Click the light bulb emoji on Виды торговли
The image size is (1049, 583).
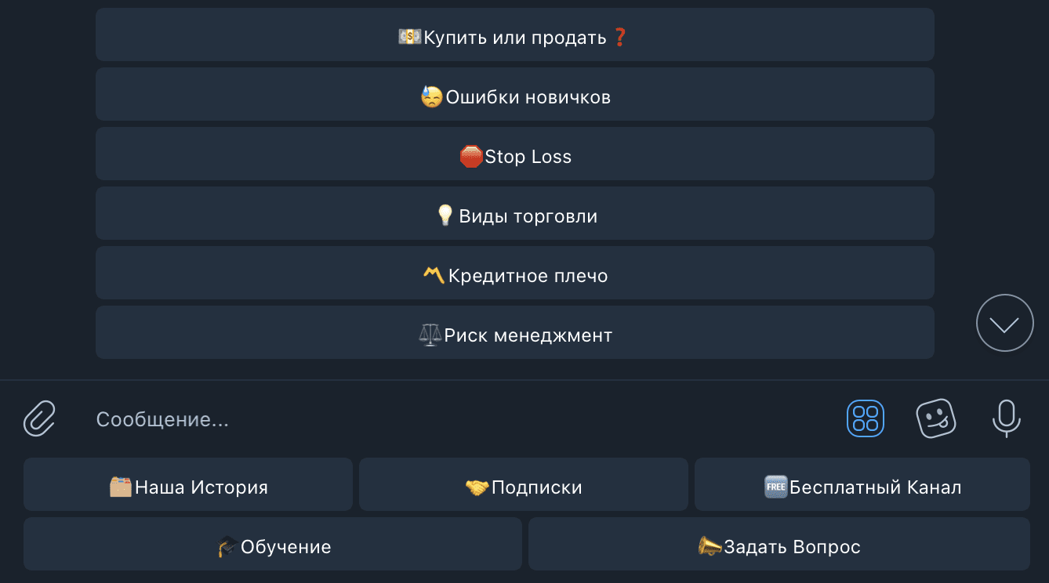(x=445, y=215)
